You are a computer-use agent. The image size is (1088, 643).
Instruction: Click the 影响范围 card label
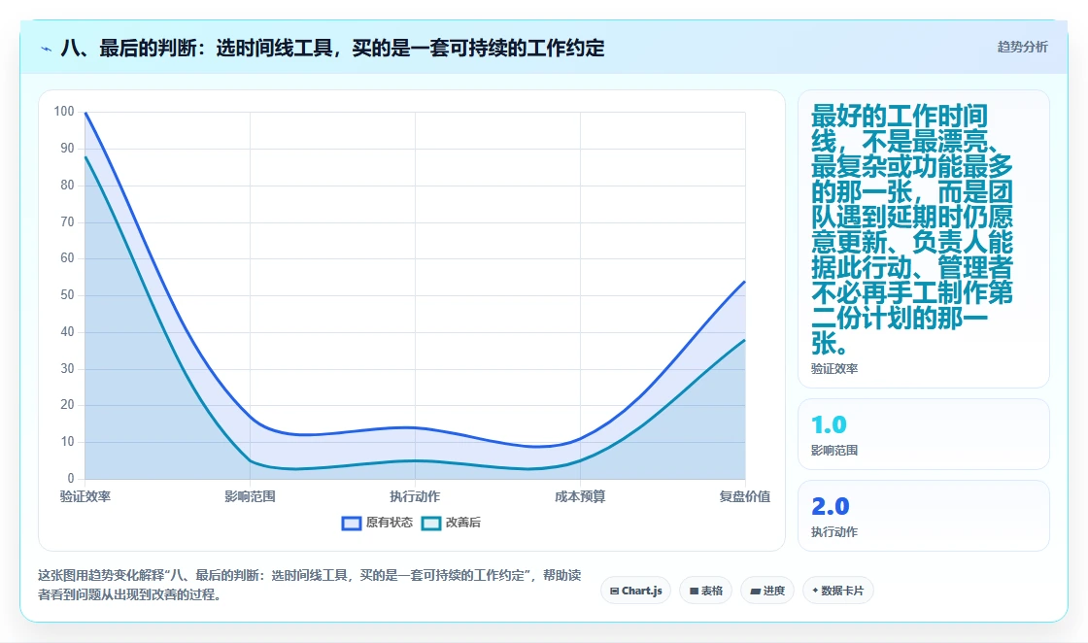[x=834, y=450]
